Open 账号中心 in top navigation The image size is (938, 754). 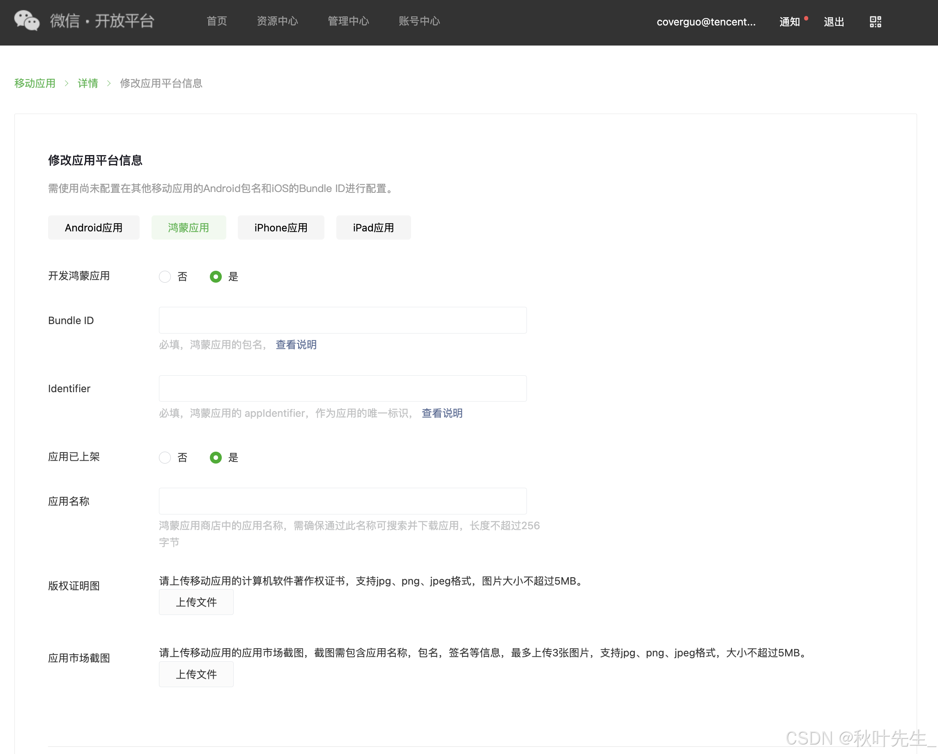(419, 21)
